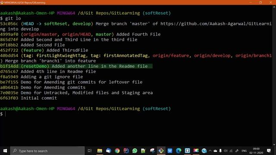Open Task View from taskbar
Screen dimensions: 276x155
pyautogui.click(x=90, y=151)
